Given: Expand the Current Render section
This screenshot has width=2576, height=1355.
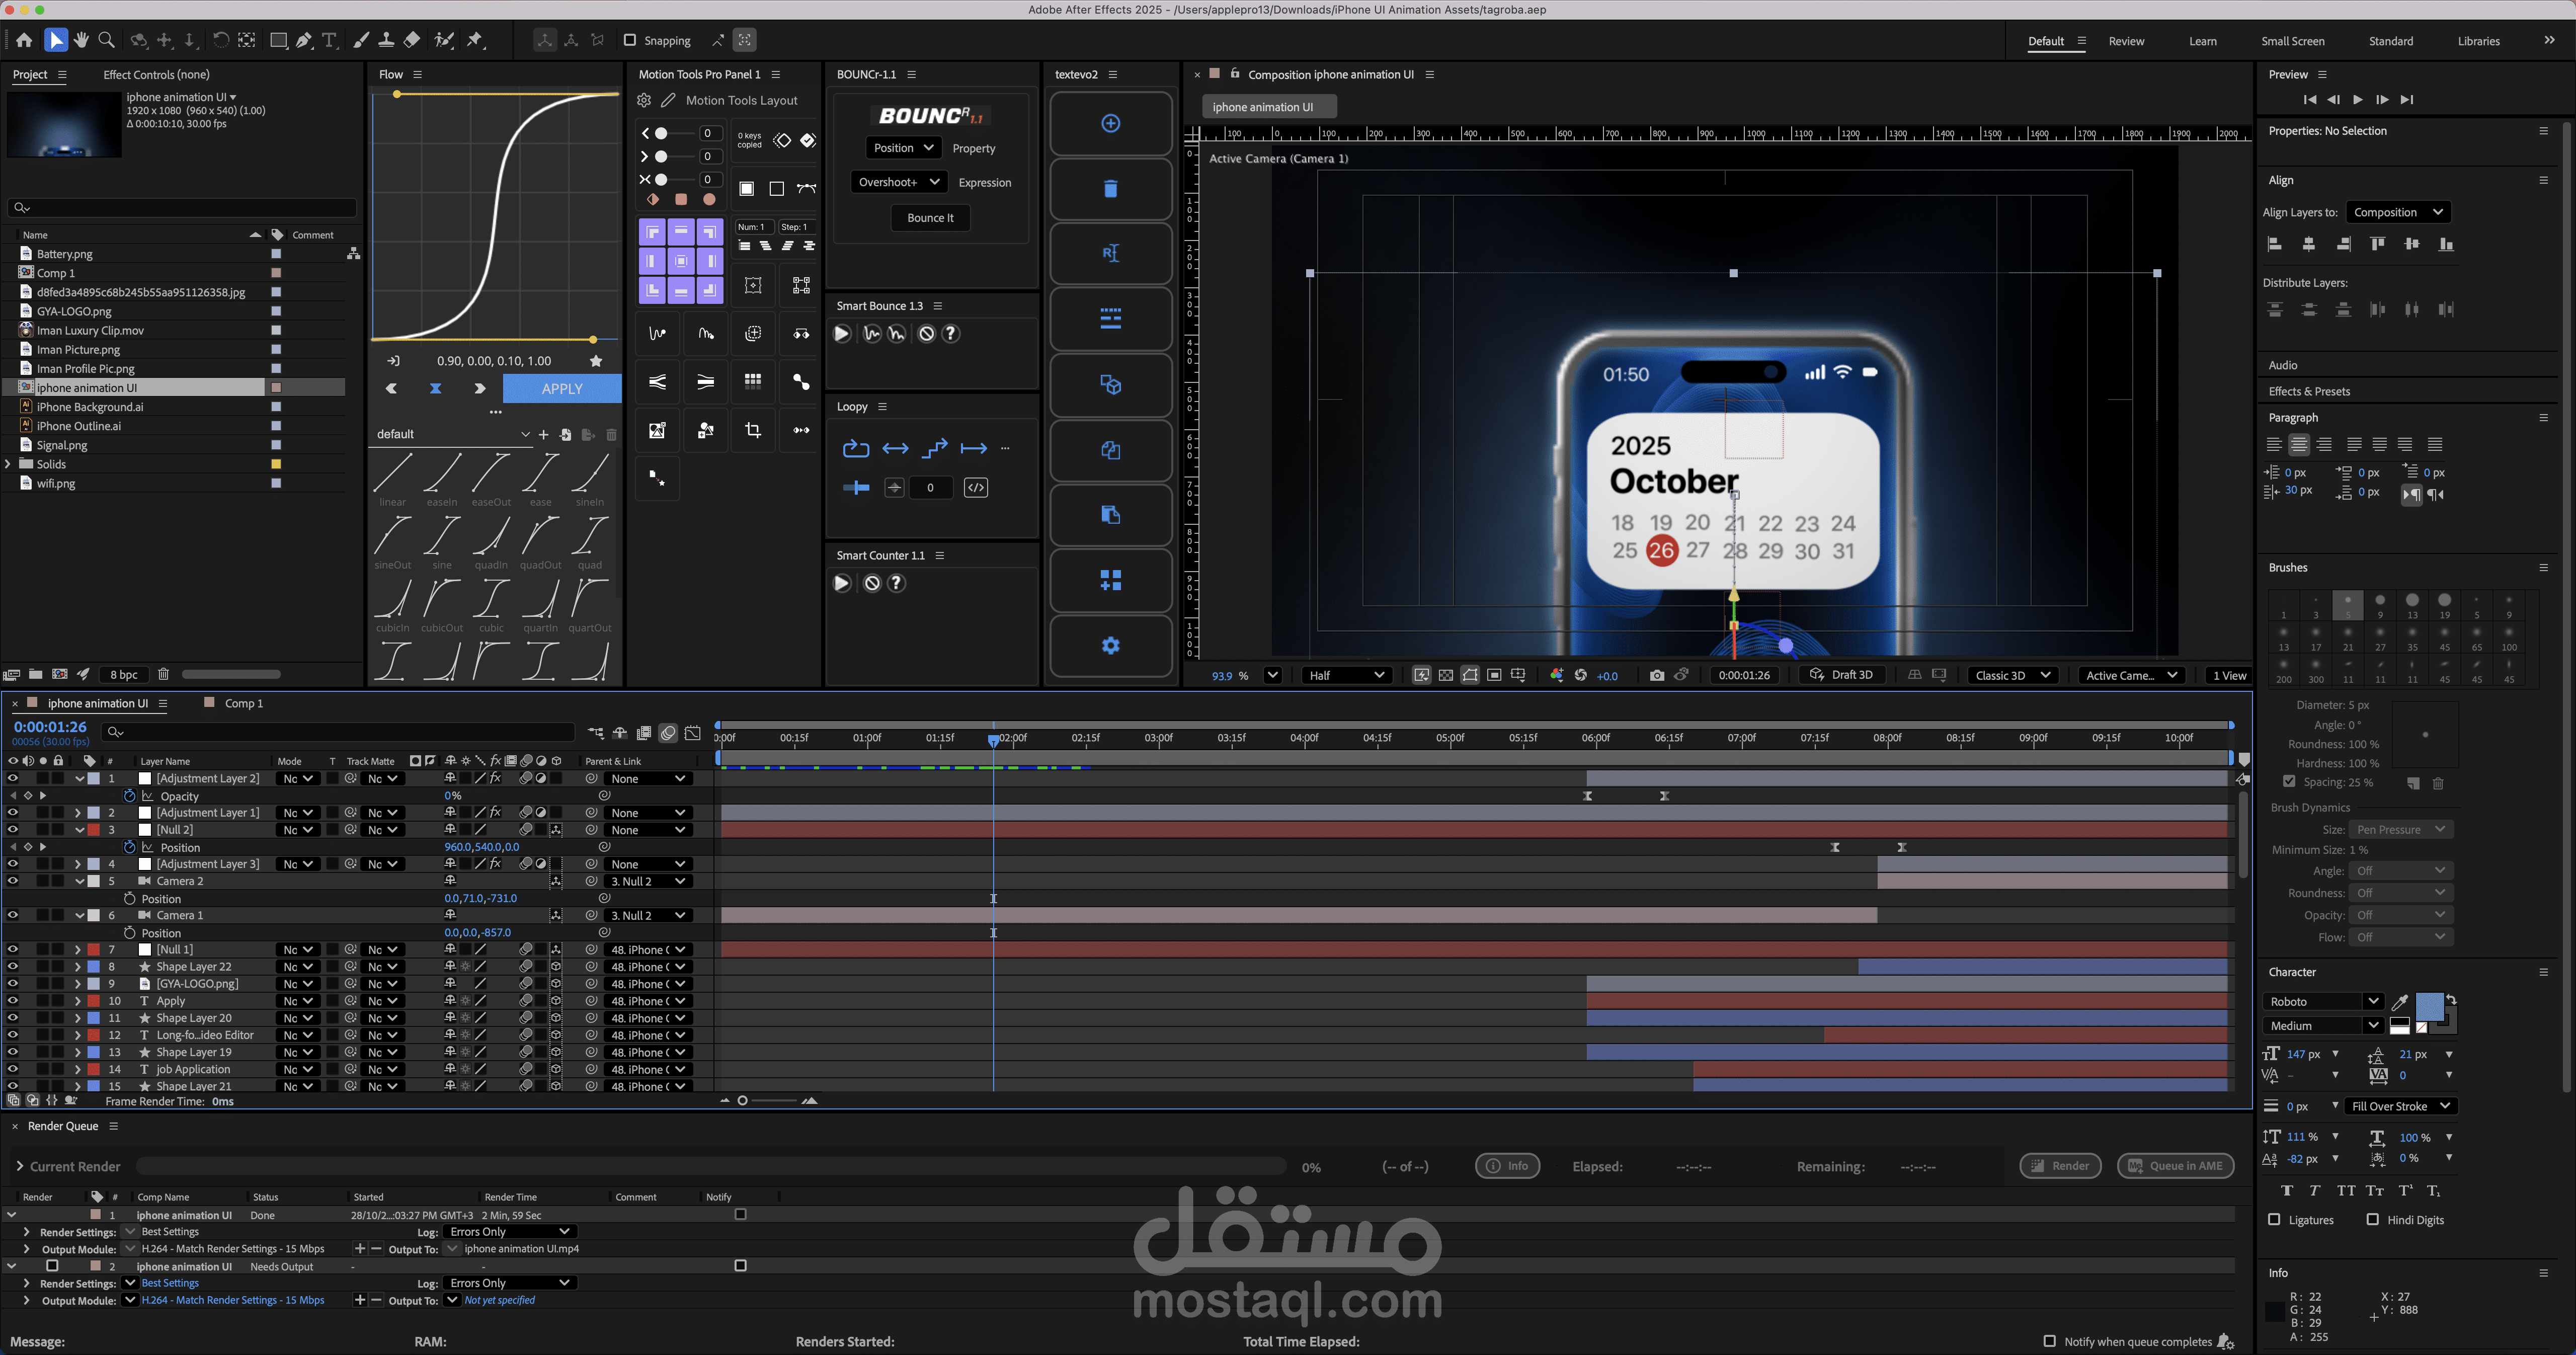Looking at the screenshot, I should coord(19,1167).
